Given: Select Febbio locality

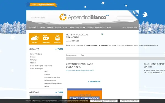Looking at the screenshot, I should tap(47, 86).
